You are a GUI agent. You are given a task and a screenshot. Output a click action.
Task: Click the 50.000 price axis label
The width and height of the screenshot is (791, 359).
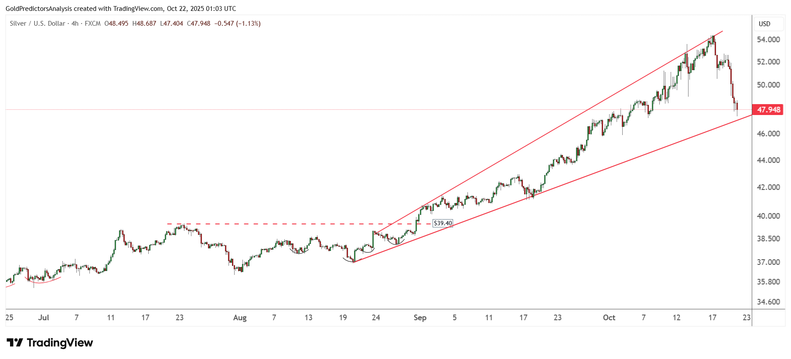(768, 85)
